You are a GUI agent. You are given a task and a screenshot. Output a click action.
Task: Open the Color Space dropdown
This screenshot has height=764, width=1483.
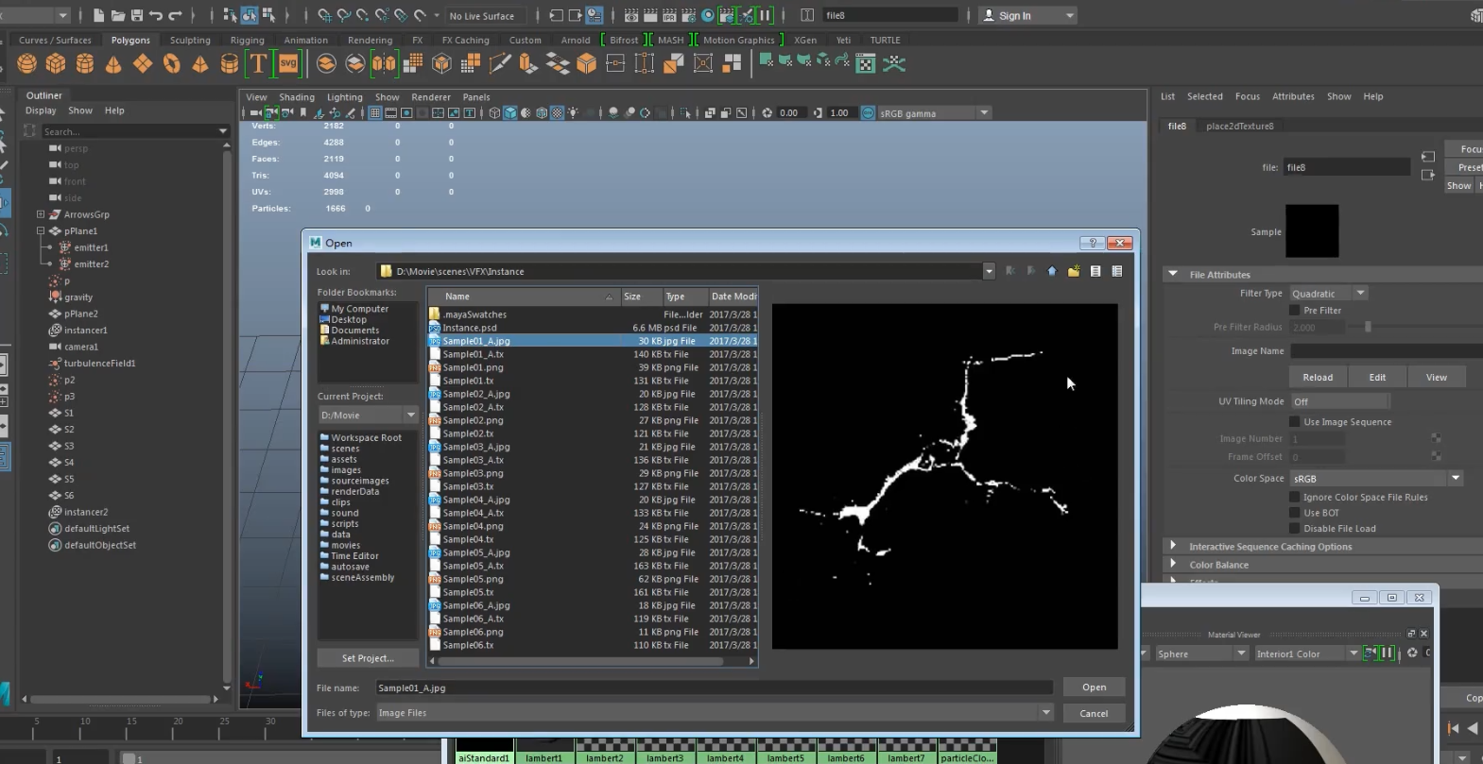[1376, 478]
